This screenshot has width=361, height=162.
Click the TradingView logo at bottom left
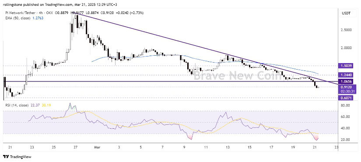(x=17, y=157)
